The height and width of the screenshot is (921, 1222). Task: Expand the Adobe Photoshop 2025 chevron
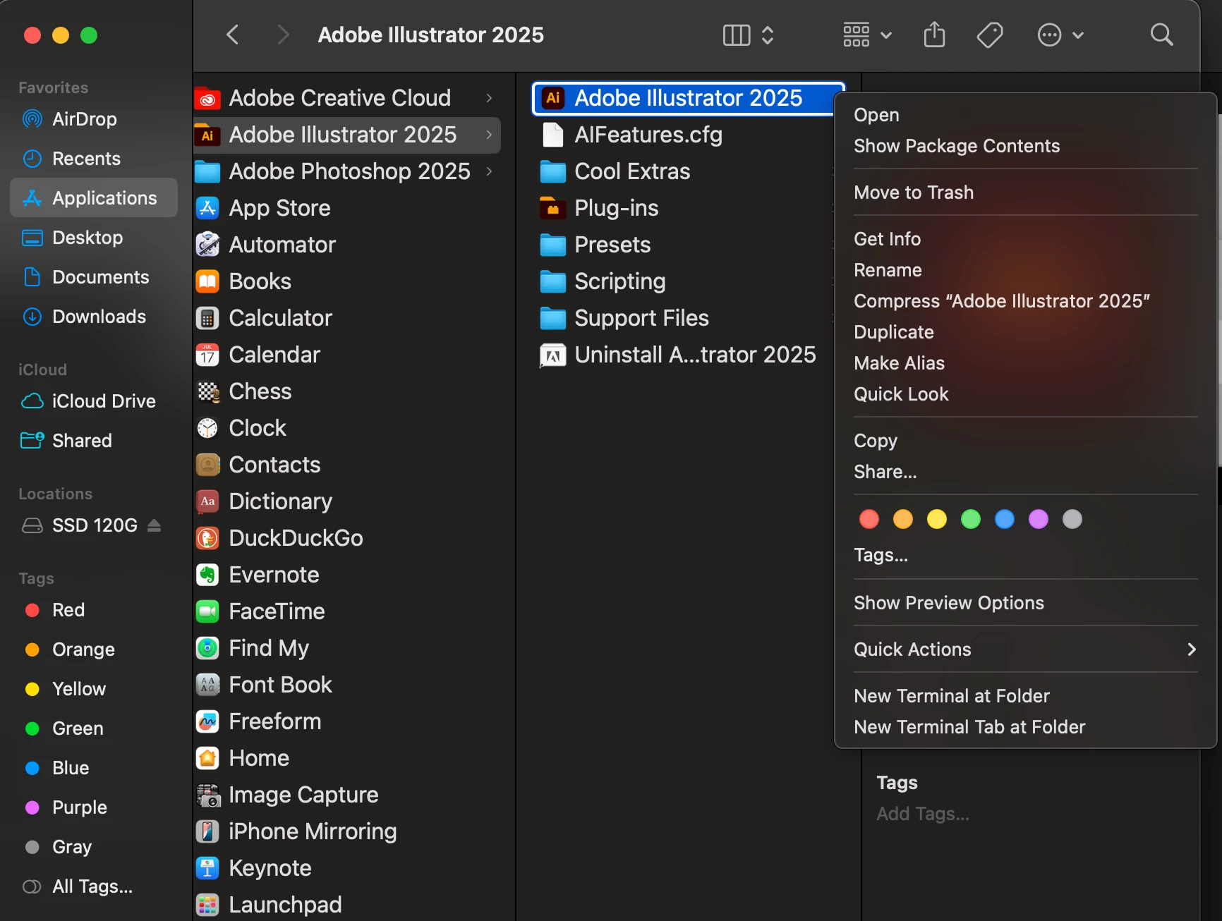[489, 171]
